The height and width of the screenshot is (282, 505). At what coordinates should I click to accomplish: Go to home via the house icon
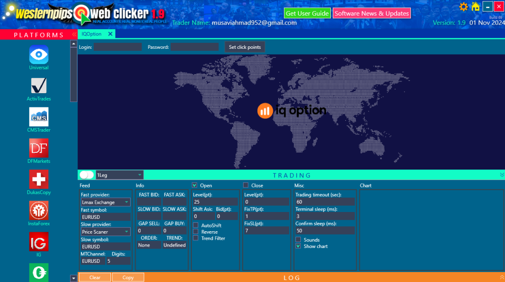pyautogui.click(x=475, y=7)
